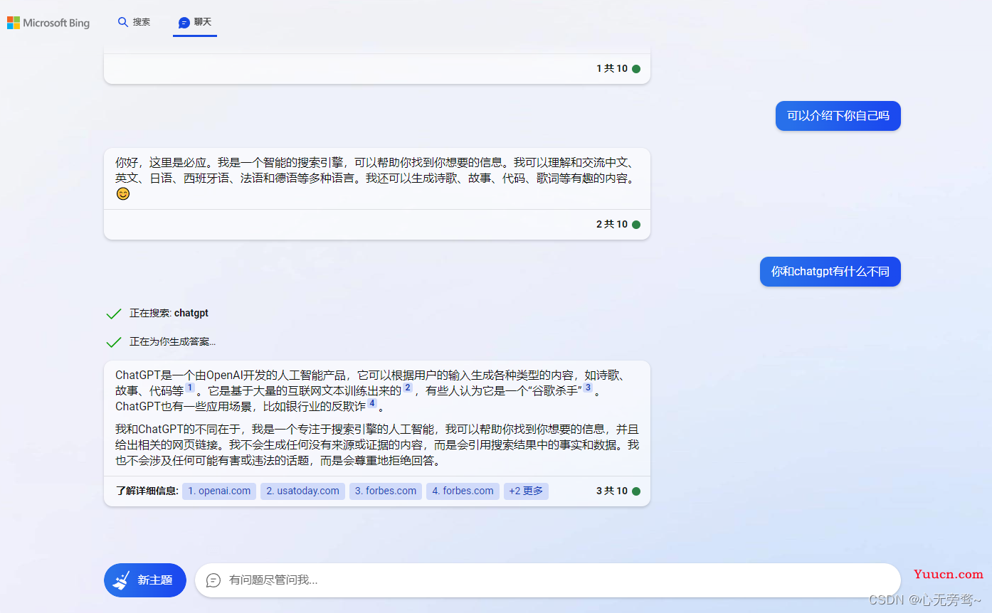Click the Microsoft Bing logo
The height and width of the screenshot is (613, 992).
coord(48,23)
